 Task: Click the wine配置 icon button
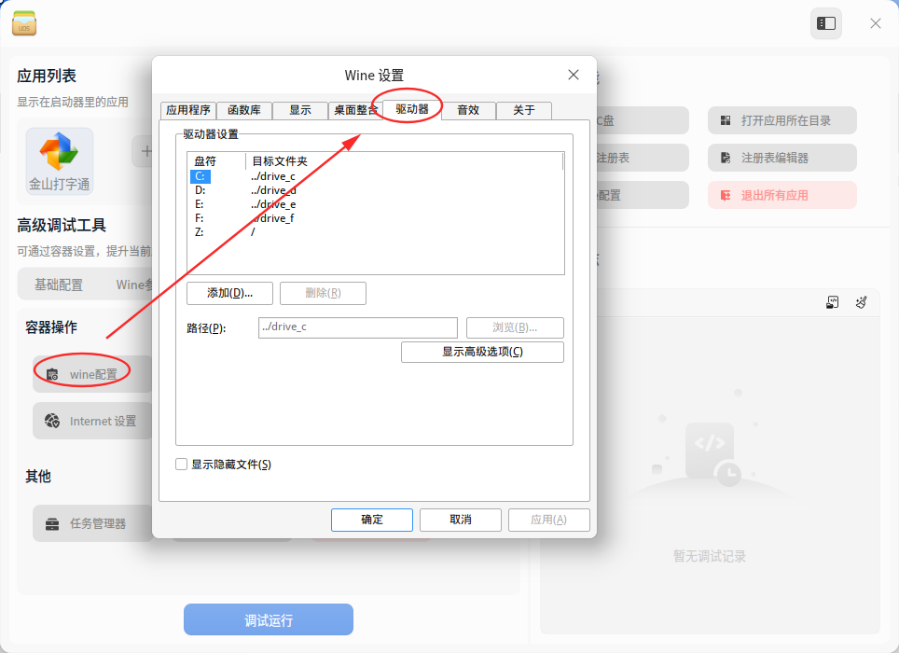(x=52, y=374)
